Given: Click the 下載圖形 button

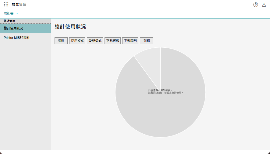Looking at the screenshot, I should coord(130,41).
